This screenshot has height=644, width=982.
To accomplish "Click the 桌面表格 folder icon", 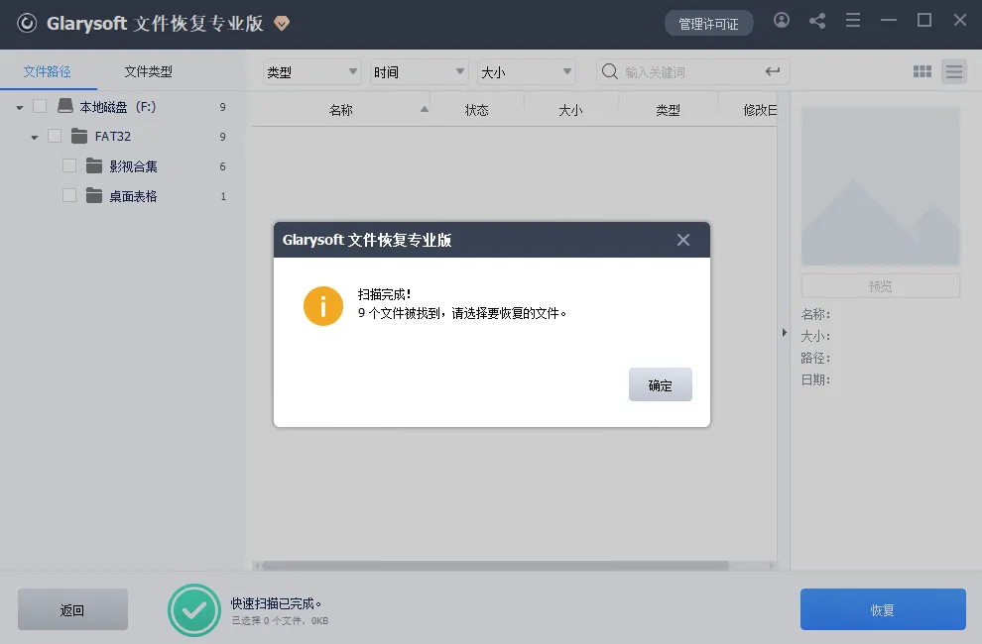I will (94, 196).
